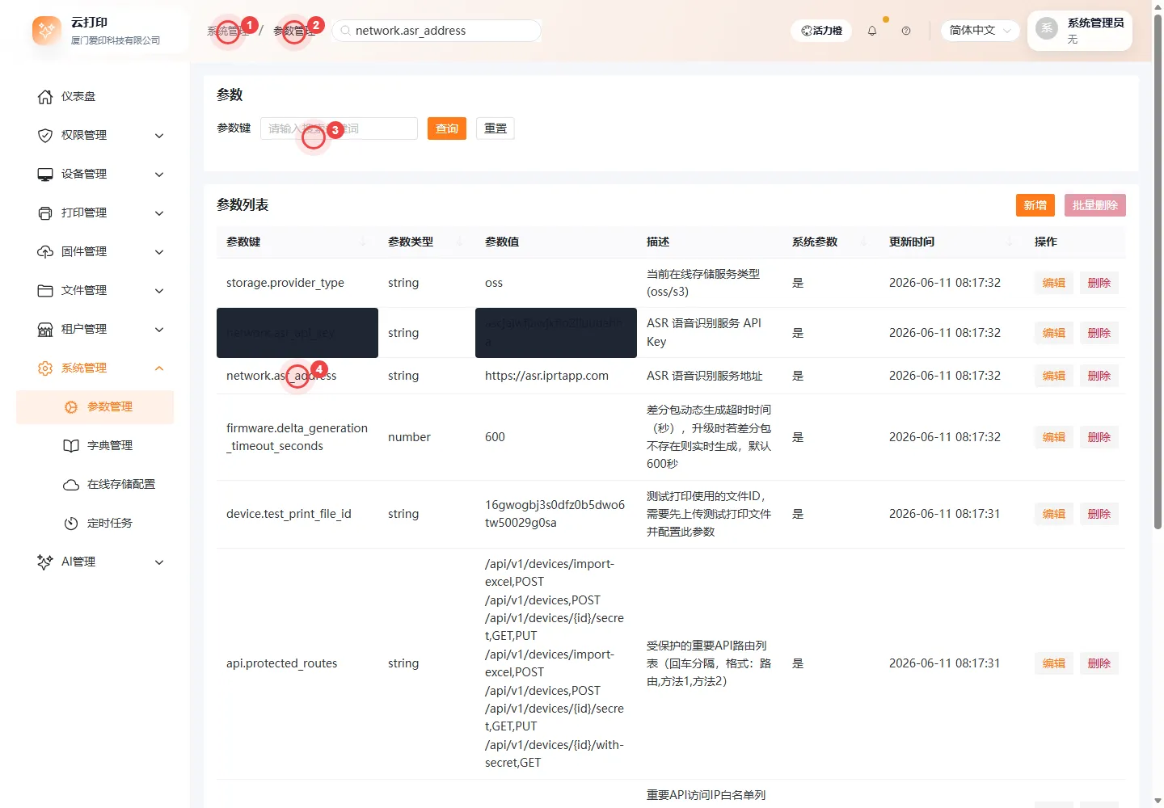Image resolution: width=1164 pixels, height=808 pixels.
Task: Focus the 参数键 search input field
Action: (x=339, y=128)
